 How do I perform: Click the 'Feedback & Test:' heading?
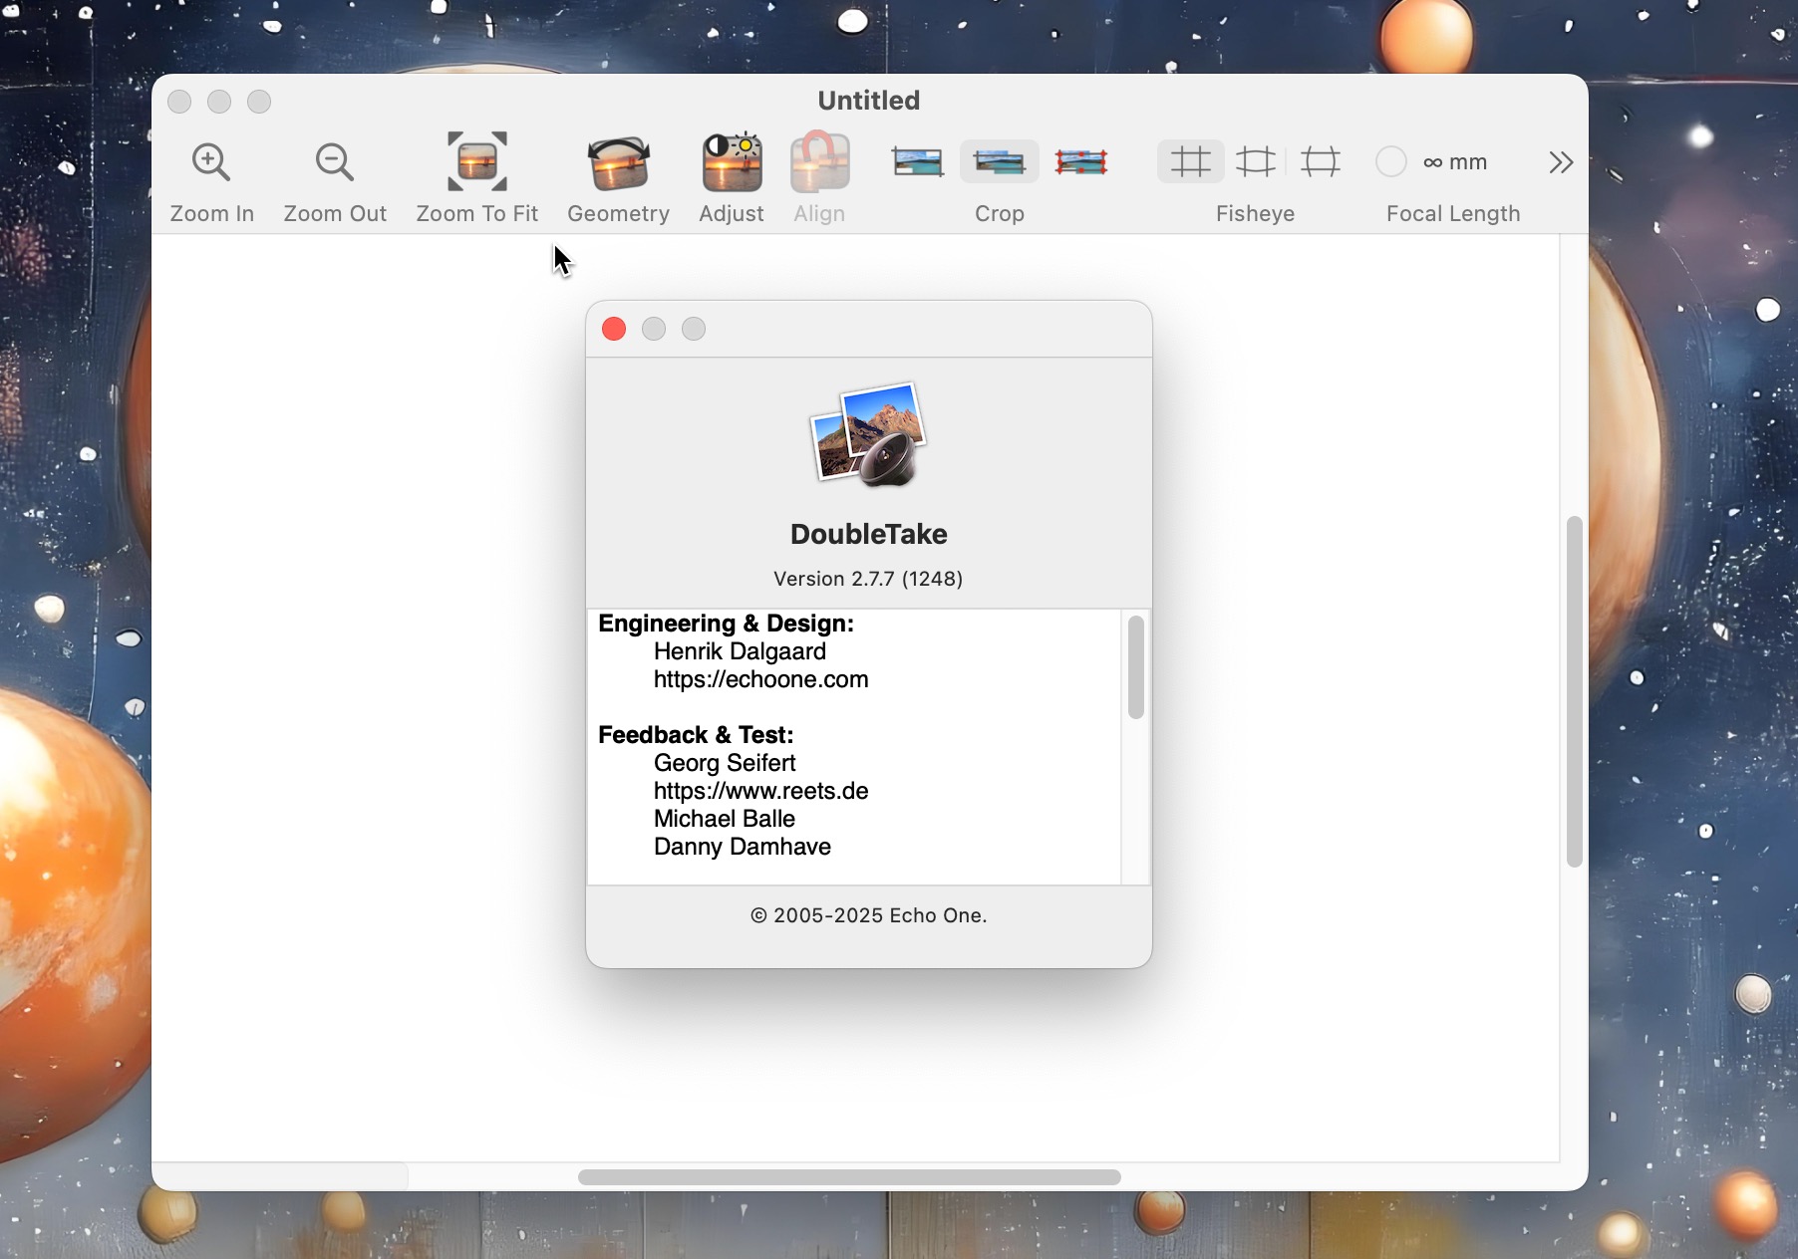pos(696,735)
